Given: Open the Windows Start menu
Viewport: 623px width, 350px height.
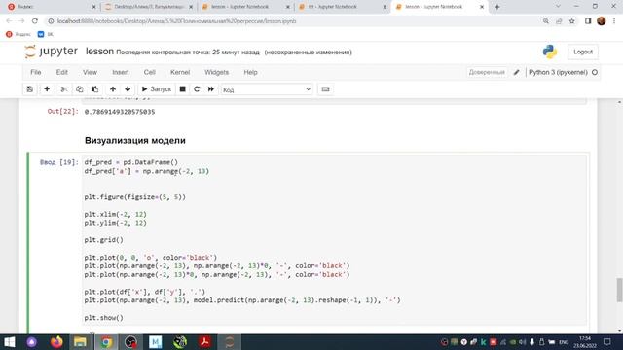Looking at the screenshot, I should [x=10, y=342].
